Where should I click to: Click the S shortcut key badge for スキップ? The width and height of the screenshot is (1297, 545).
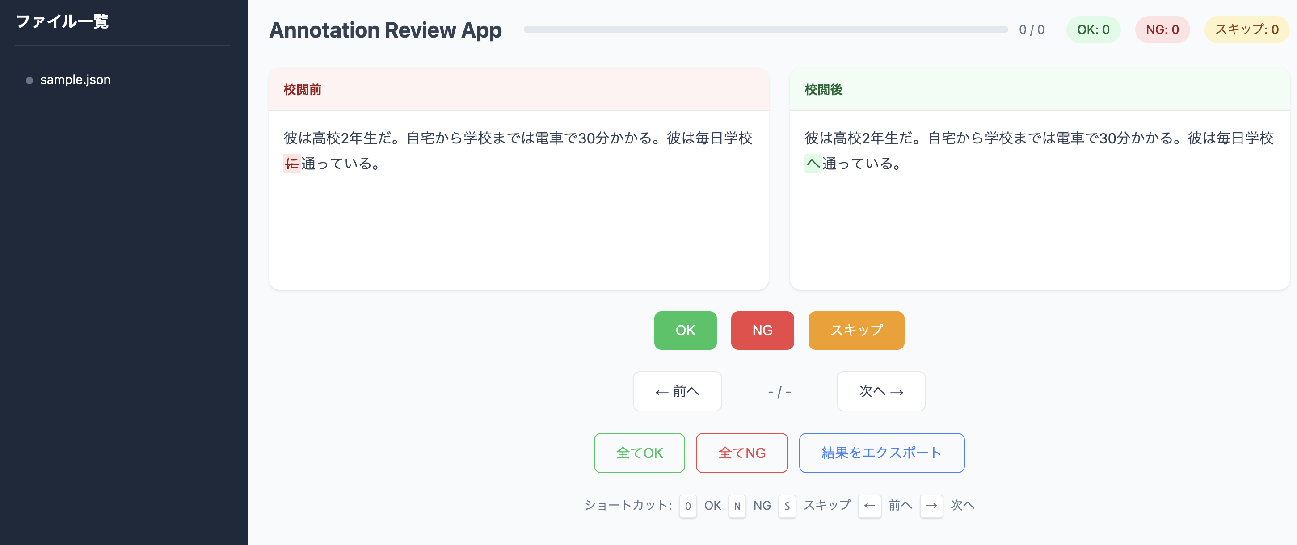(x=787, y=506)
